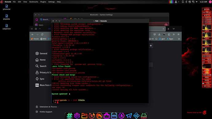The height and width of the screenshot is (119, 212).
Task: Close the current Firefox tab
Action: tap(163, 29)
